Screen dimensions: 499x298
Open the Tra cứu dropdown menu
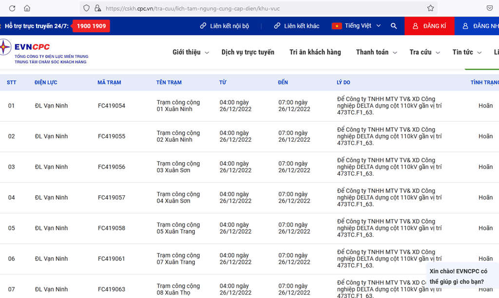pyautogui.click(x=424, y=52)
